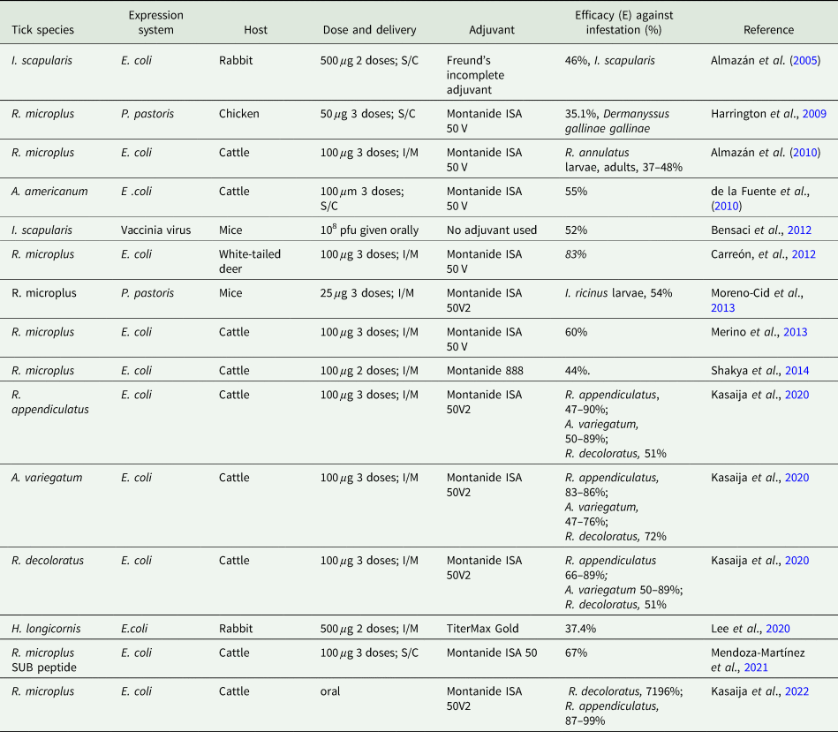Open the Carreón et al. 2012 reference
Viewport: 838px width, 732px height.
(x=804, y=254)
